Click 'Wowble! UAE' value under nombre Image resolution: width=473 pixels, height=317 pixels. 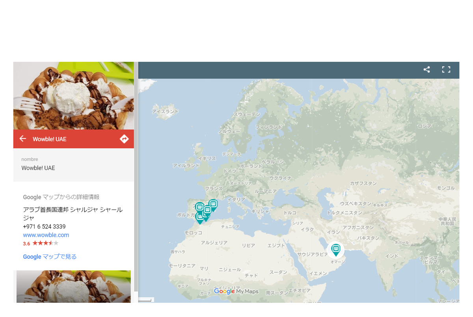(38, 168)
